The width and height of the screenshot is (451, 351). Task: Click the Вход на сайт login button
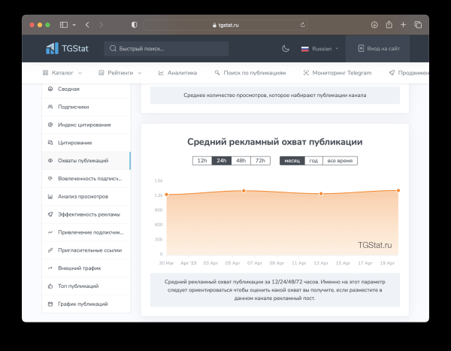tap(379, 49)
